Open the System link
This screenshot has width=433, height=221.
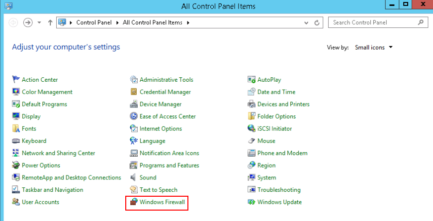(x=266, y=177)
